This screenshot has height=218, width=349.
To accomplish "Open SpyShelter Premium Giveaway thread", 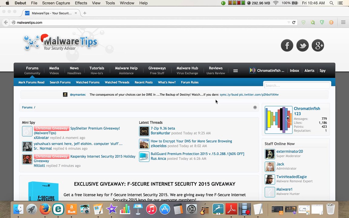I will pos(95,128).
